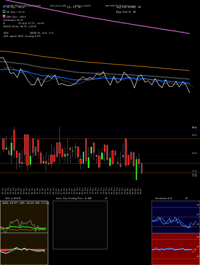Open the blue Stochastics chart panel
The width and height of the screenshot is (200, 265).
pyautogui.click(x=176, y=217)
